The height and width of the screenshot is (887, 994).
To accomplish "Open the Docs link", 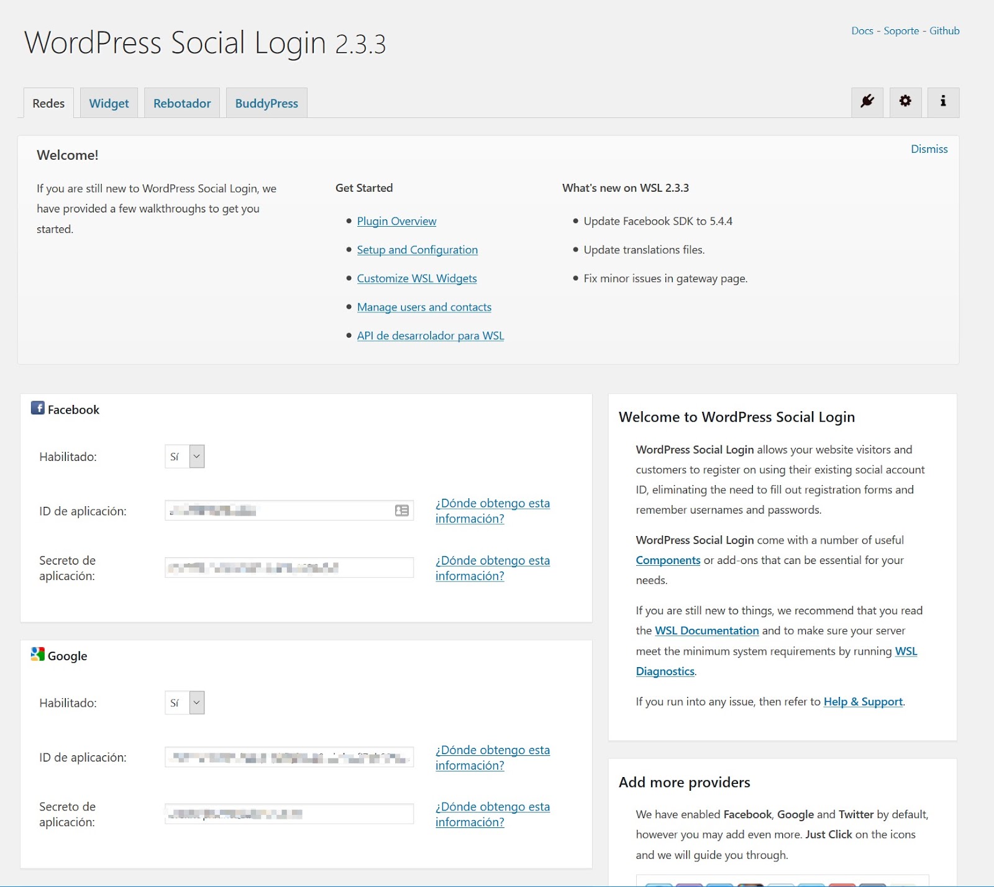I will pyautogui.click(x=862, y=30).
